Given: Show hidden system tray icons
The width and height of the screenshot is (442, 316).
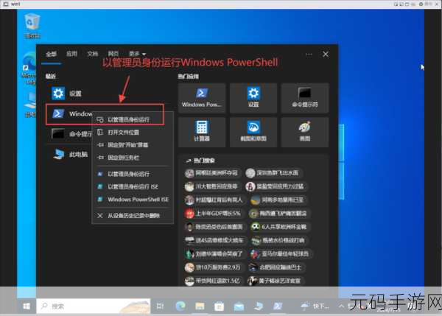Looking at the screenshot, I should tap(341, 306).
